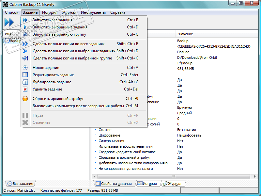Open the Инструменты menu
This screenshot has width=261, height=196.
[93, 12]
